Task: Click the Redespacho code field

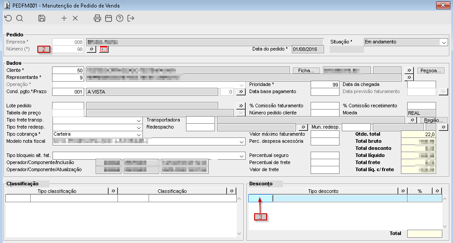Action: click(201, 127)
